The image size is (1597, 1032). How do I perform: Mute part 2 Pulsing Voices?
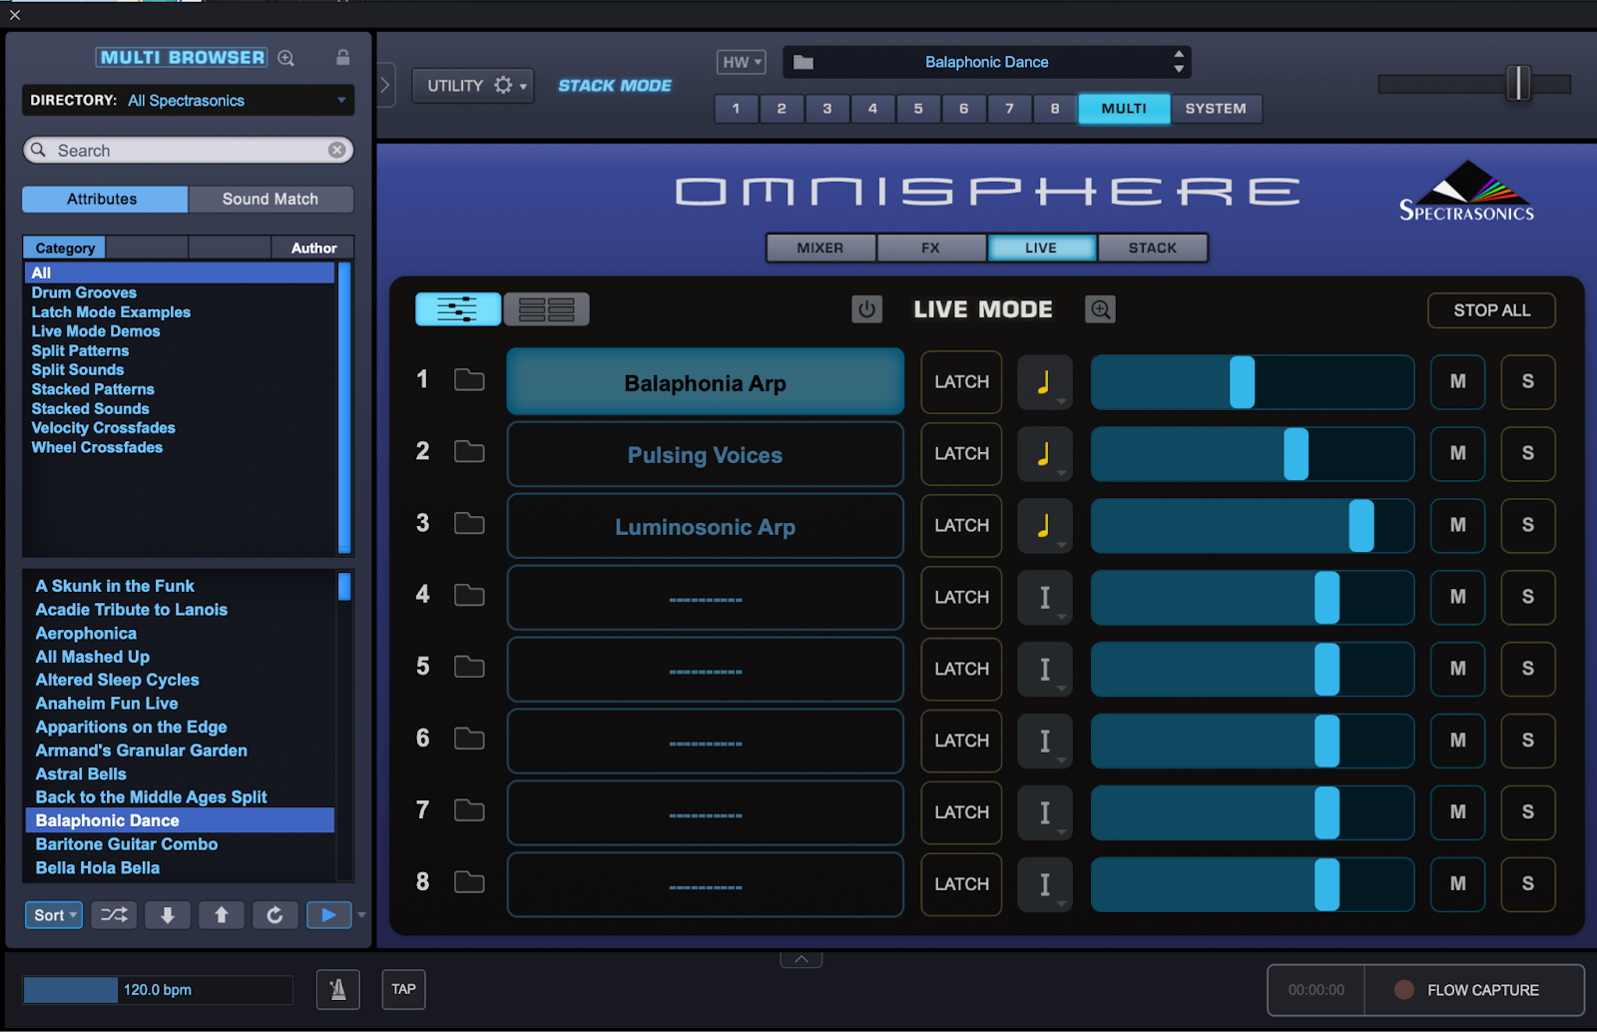[x=1458, y=453]
